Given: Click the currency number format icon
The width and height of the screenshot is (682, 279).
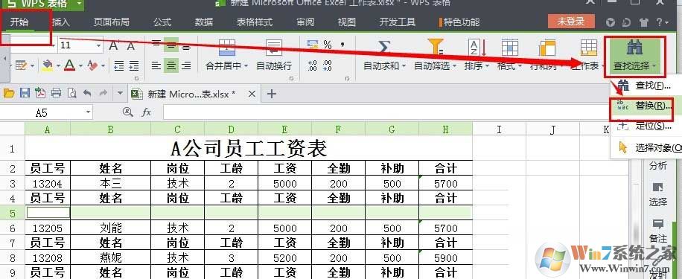Looking at the screenshot, I should click(x=313, y=45).
